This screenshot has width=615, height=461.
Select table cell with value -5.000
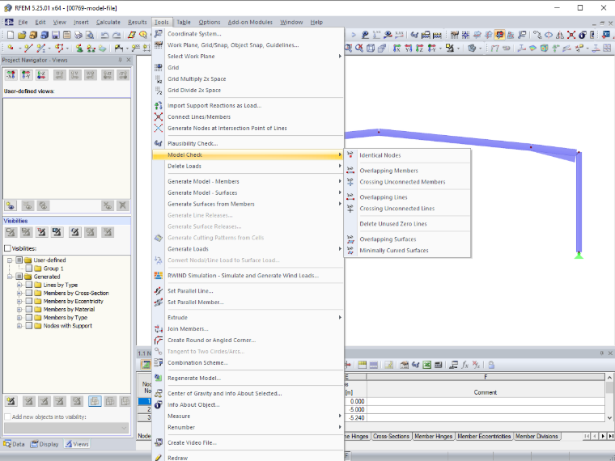pyautogui.click(x=355, y=410)
